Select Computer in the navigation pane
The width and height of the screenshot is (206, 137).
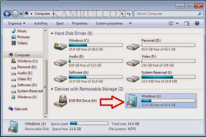(x=22, y=55)
